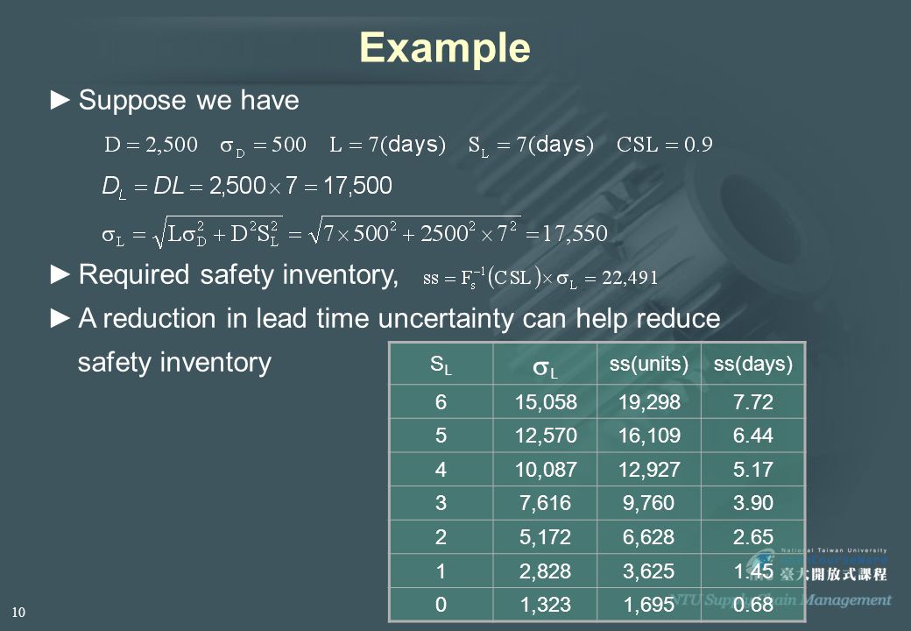Select table cell with value 15,058
Image resolution: width=911 pixels, height=631 pixels.
(x=545, y=402)
